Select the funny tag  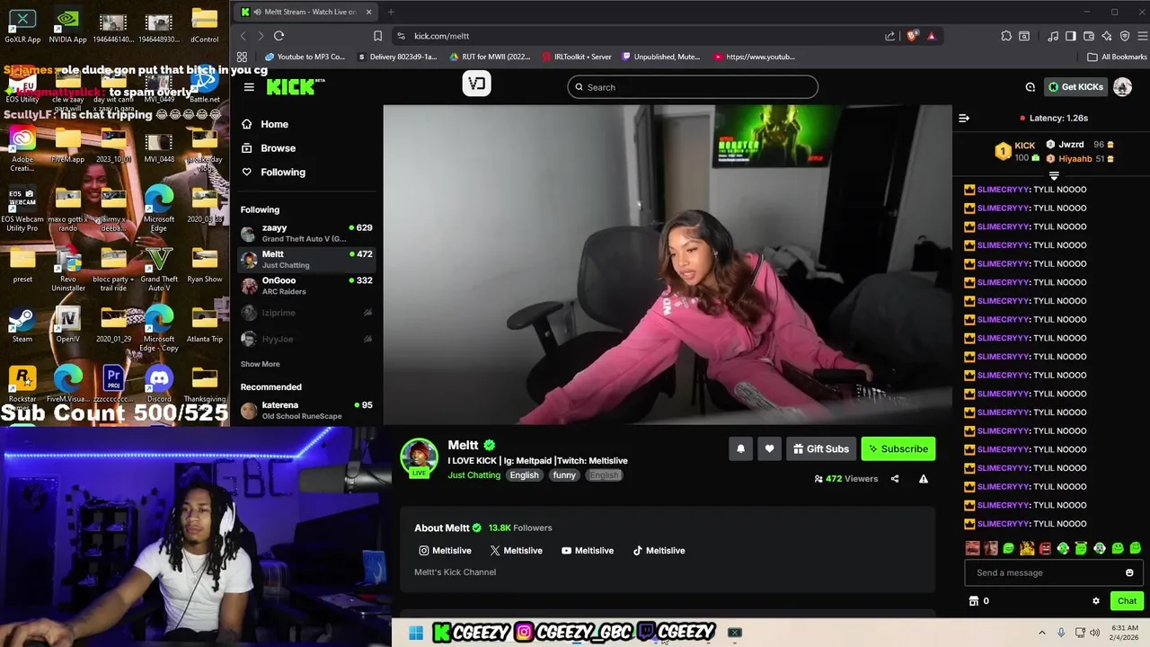(564, 475)
